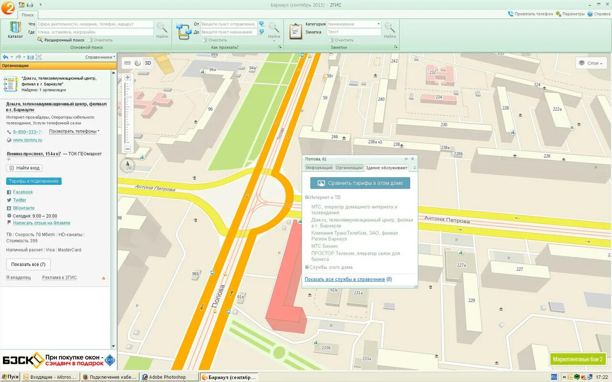612x382 pixels.
Task: Open the Facebook link
Action: click(x=23, y=192)
